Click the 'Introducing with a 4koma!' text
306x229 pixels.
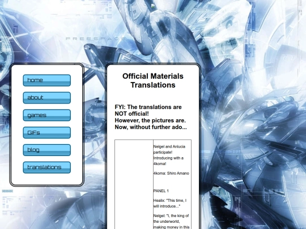[168, 161]
